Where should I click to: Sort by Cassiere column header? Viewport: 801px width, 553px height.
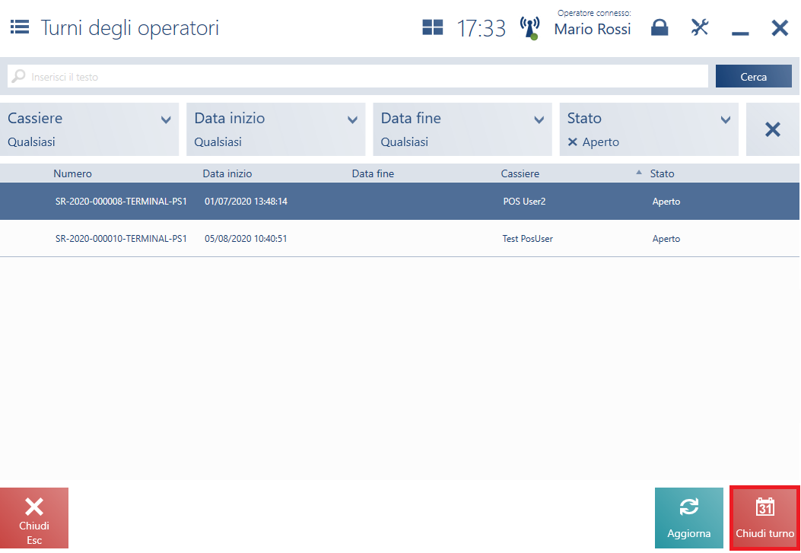[520, 173]
